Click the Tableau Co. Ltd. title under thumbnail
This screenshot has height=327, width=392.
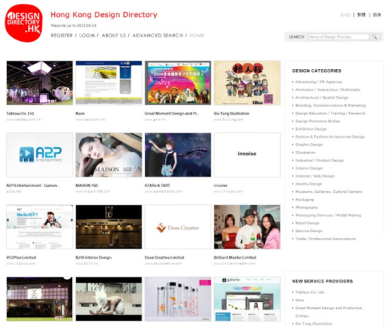[x=20, y=113]
